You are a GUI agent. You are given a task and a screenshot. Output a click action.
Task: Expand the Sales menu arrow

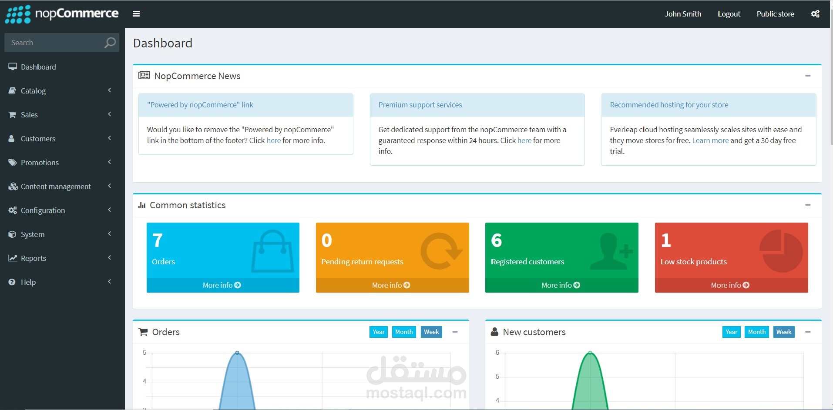click(110, 114)
